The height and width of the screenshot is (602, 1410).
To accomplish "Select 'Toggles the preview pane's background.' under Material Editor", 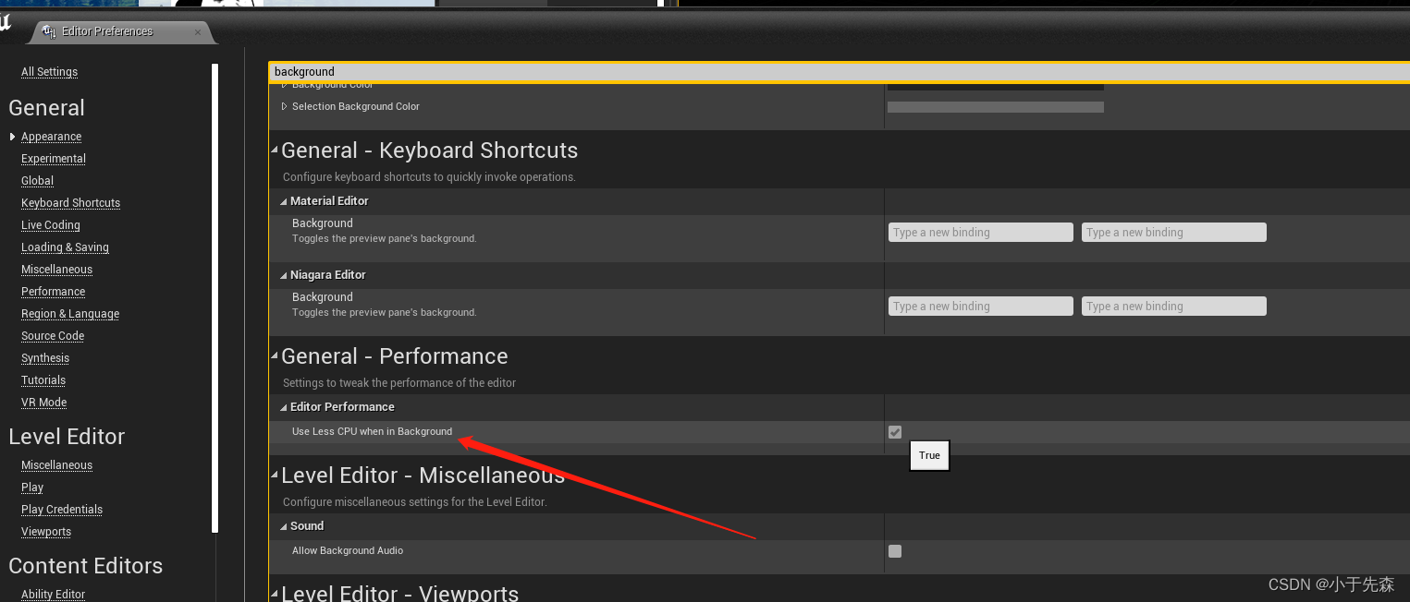I will point(385,239).
